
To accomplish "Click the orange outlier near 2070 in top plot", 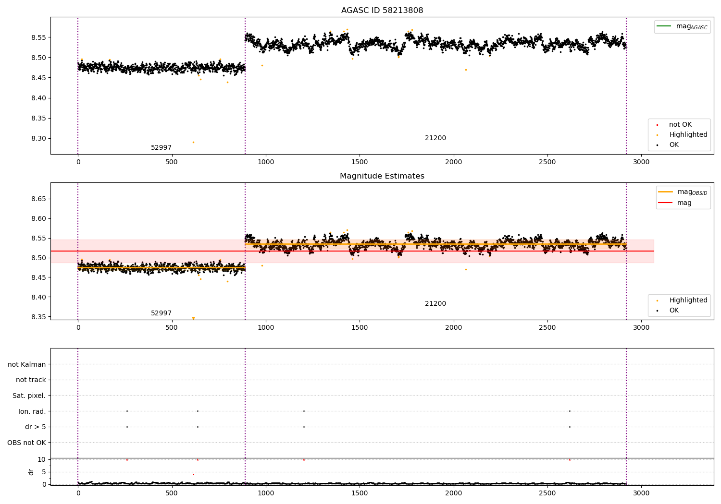I will pyautogui.click(x=466, y=70).
